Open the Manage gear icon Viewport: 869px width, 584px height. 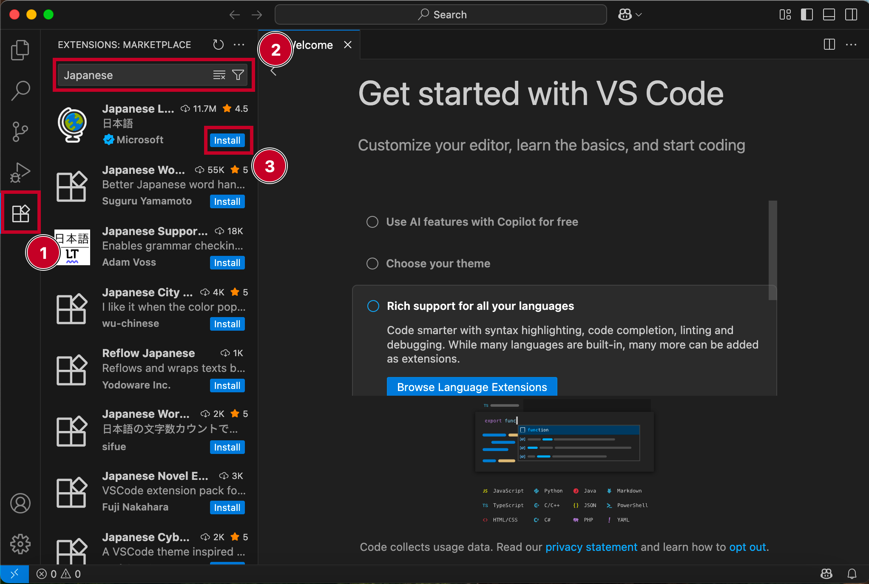[x=20, y=544]
